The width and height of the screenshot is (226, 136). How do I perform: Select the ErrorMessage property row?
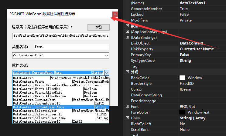coord(178,101)
